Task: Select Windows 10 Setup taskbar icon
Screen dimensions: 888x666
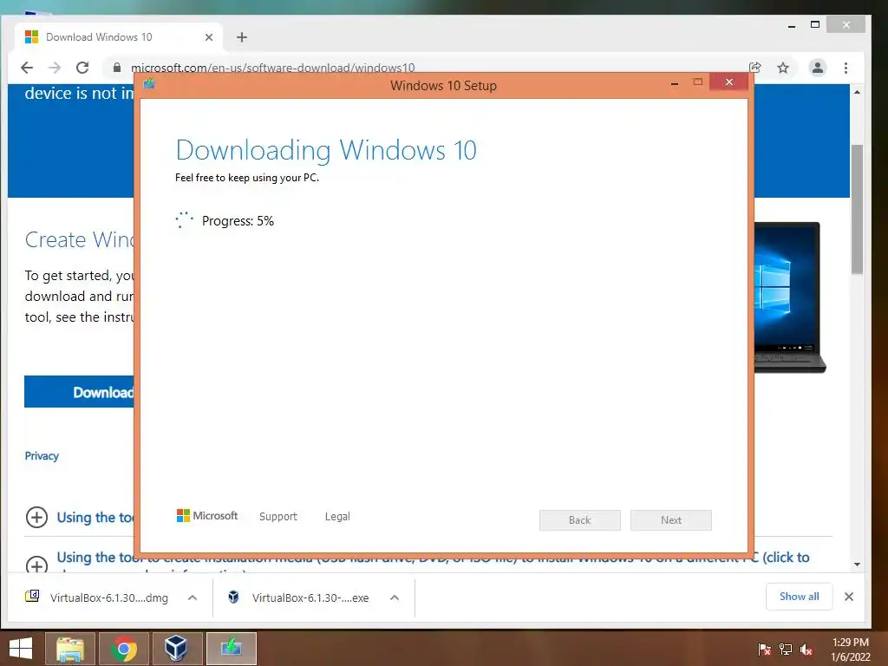Action: pos(231,649)
